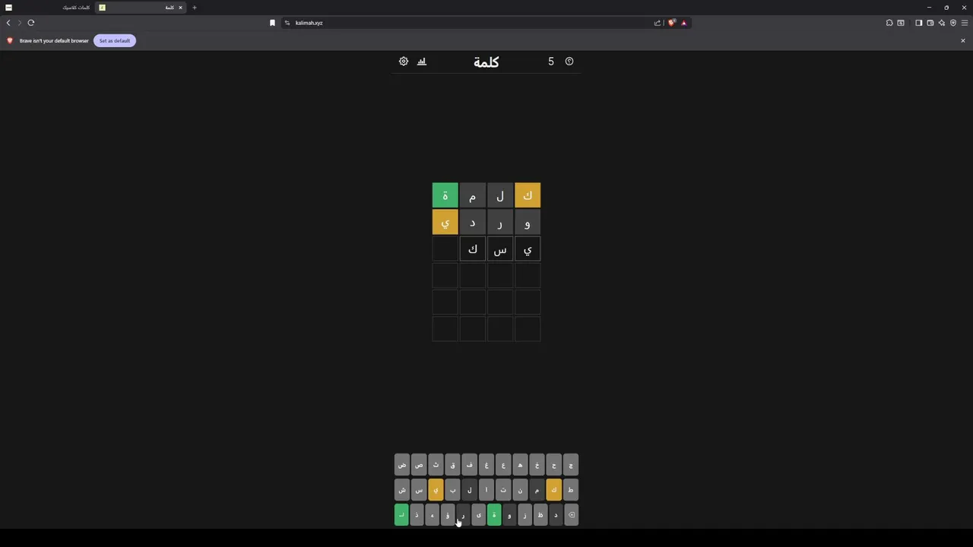Tap the ذ key
This screenshot has width=973, height=547.
(417, 515)
